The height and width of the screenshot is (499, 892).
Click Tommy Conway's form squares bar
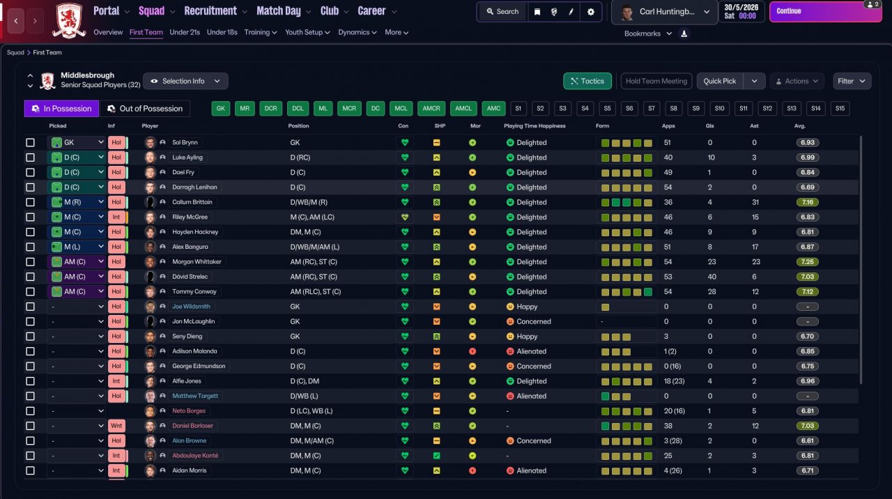[x=626, y=292]
